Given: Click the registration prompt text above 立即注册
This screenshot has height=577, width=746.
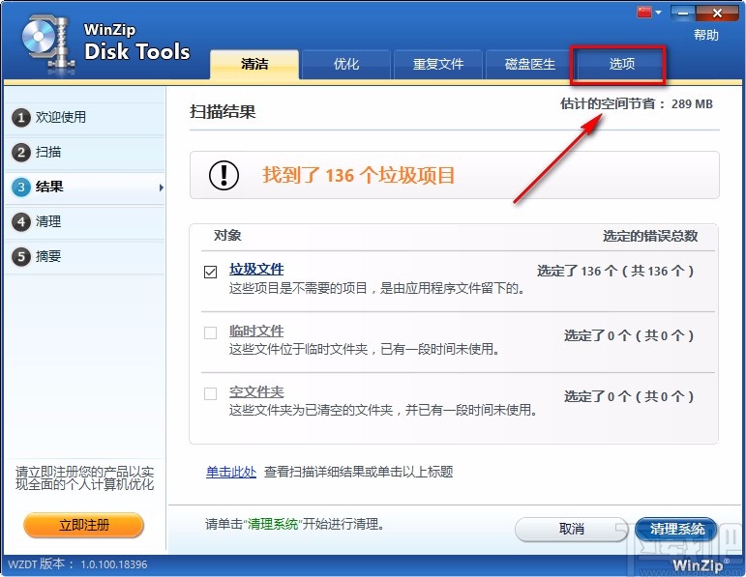Looking at the screenshot, I should [x=85, y=478].
